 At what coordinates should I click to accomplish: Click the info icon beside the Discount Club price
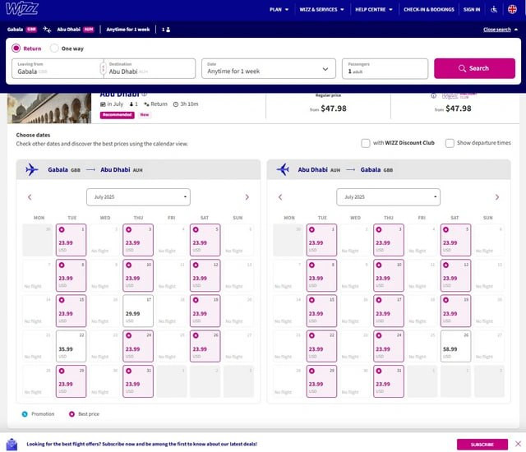[433, 96]
